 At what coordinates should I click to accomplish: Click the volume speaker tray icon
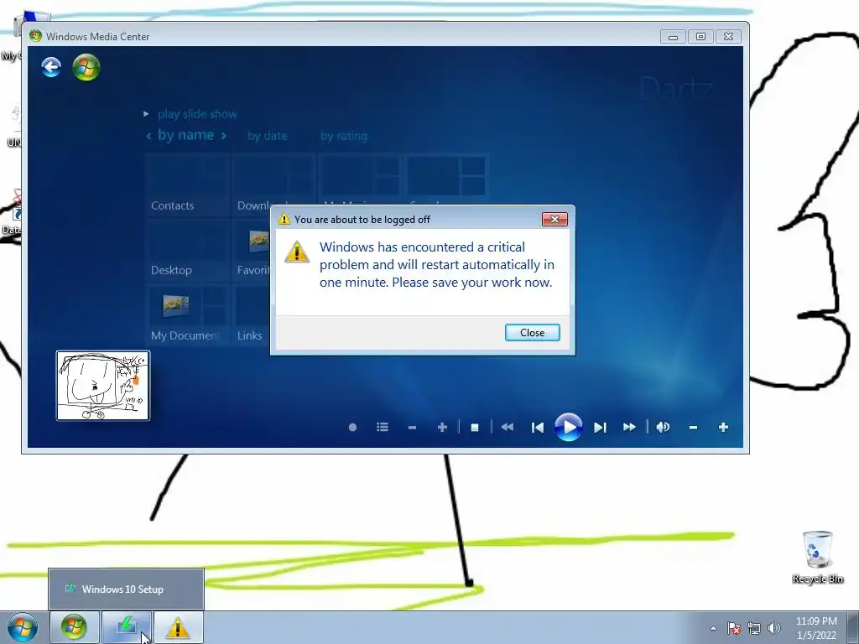[774, 628]
